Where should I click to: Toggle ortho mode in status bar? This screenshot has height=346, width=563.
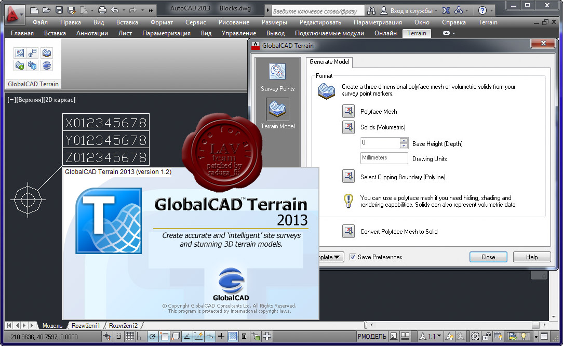click(x=141, y=336)
